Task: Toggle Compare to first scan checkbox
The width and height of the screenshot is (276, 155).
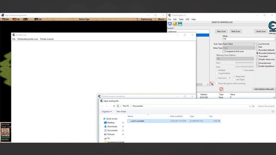Action: tap(224, 51)
